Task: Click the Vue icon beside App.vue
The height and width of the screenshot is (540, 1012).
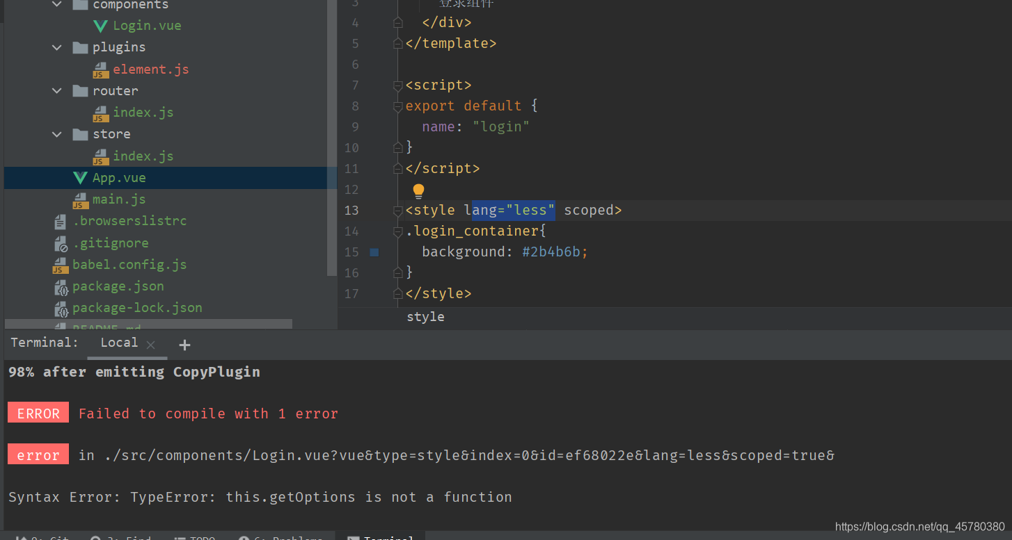Action: point(80,178)
